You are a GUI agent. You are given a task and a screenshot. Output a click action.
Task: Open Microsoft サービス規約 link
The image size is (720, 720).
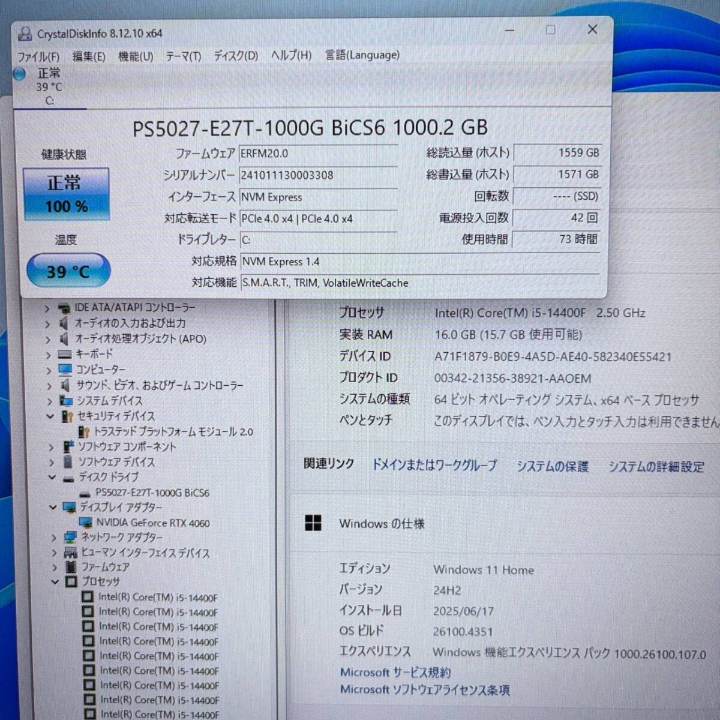(x=395, y=672)
